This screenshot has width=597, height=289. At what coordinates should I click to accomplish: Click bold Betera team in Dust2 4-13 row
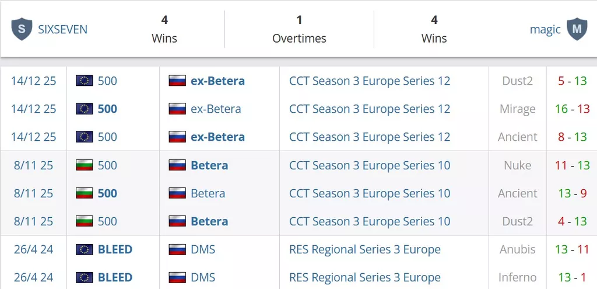tap(209, 221)
